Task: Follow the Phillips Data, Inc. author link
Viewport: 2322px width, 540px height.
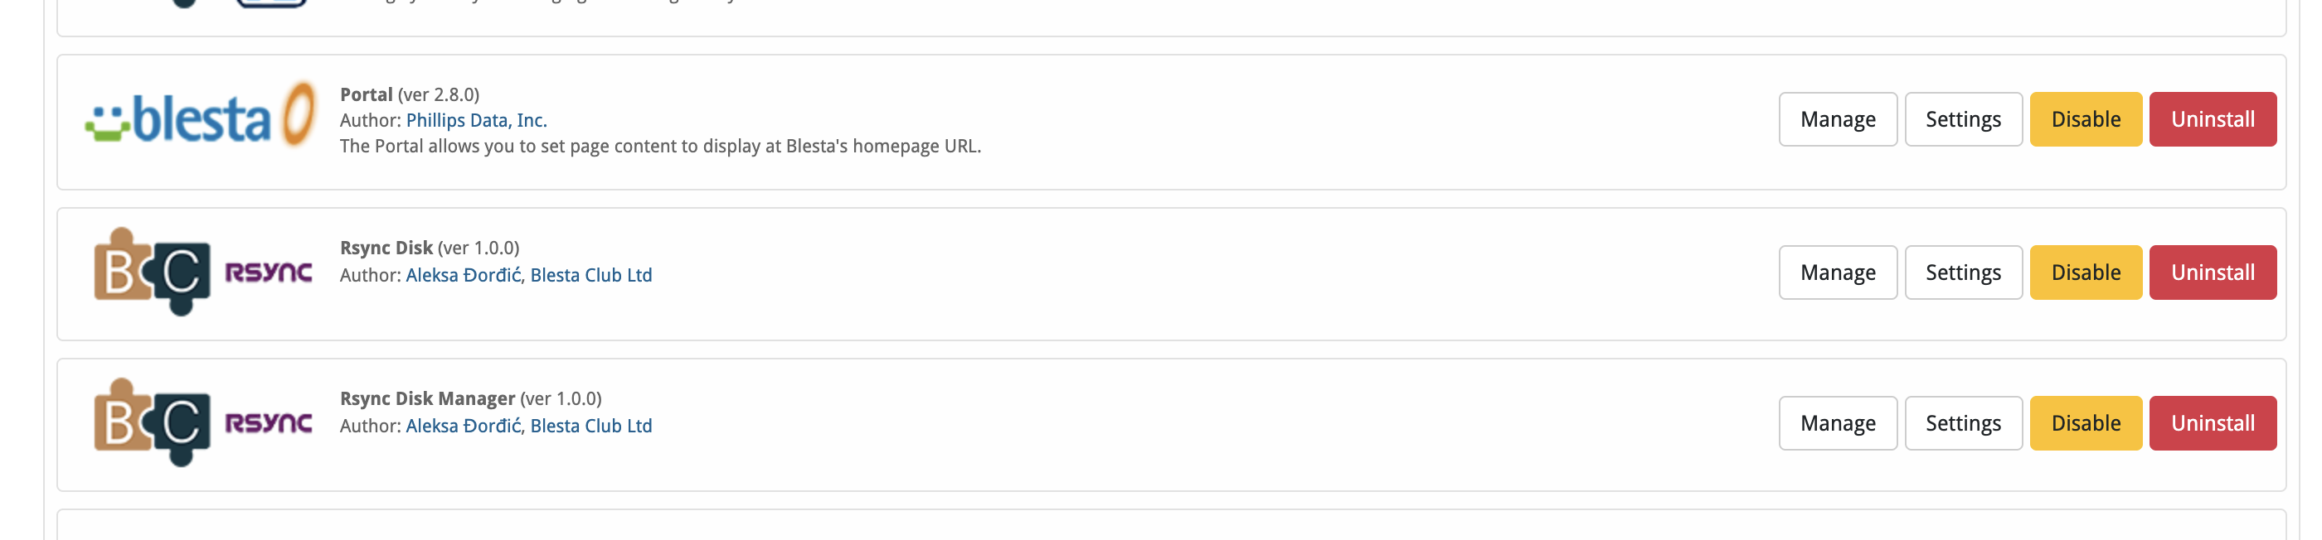Action: tap(476, 120)
